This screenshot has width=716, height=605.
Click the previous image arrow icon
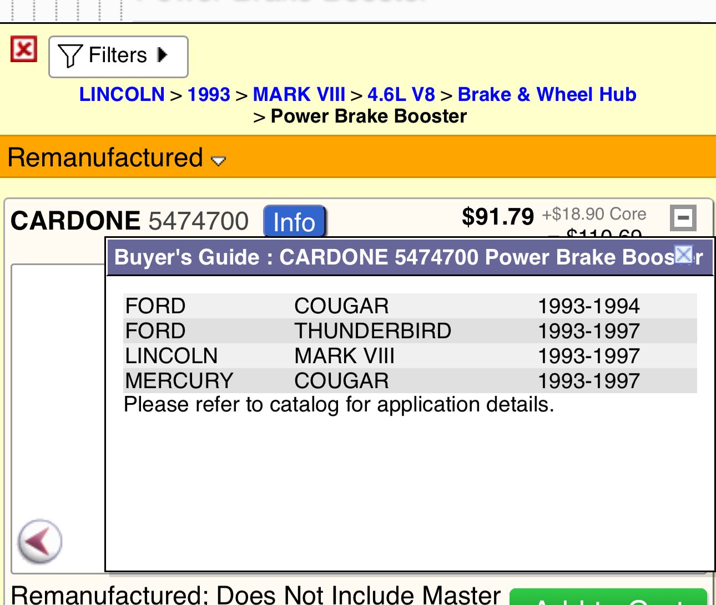click(39, 541)
